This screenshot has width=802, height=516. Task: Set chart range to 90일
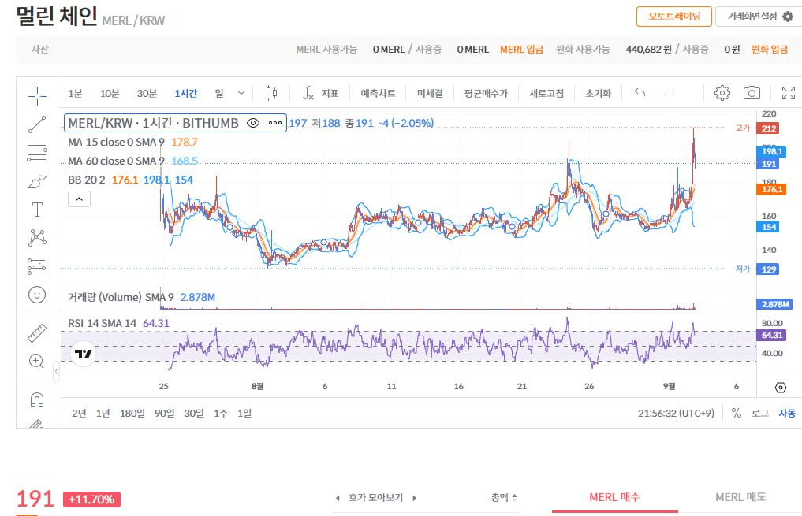click(164, 413)
